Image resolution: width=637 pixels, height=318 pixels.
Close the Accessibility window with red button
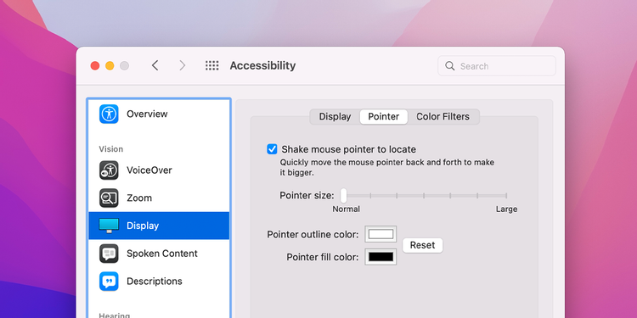pyautogui.click(x=95, y=65)
